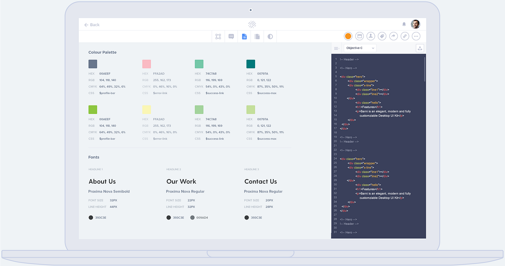
Task: Click the code panel vertical scrollbar
Action: pyautogui.click(x=424, y=69)
